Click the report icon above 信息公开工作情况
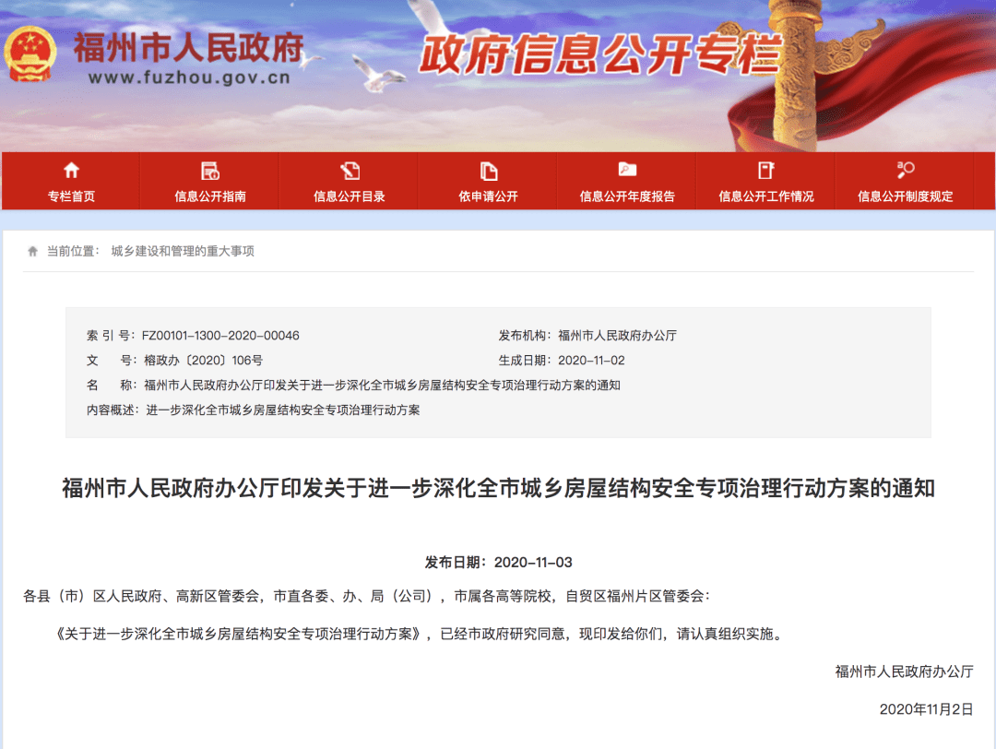This screenshot has height=749, width=996. tap(766, 171)
